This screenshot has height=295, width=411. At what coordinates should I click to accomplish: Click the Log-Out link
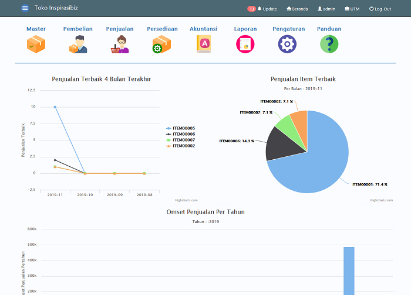[380, 9]
